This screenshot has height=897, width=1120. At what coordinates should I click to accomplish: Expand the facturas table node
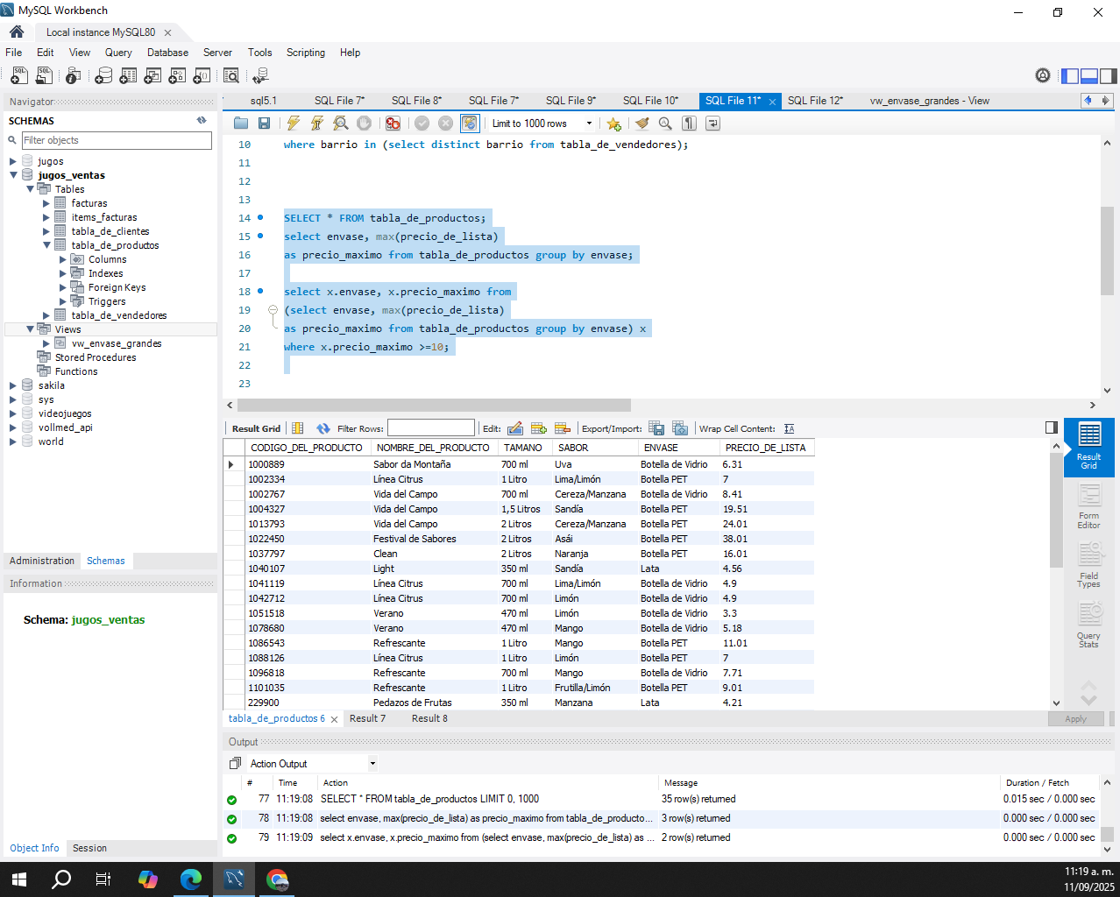click(46, 203)
